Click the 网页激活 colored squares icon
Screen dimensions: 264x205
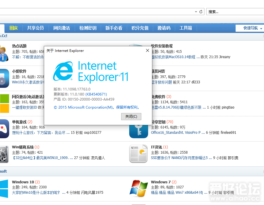pos(4,103)
